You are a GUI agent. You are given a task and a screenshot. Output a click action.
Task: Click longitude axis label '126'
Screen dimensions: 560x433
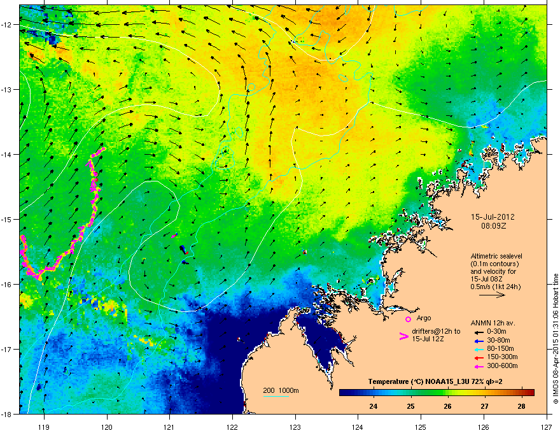coord(484,427)
